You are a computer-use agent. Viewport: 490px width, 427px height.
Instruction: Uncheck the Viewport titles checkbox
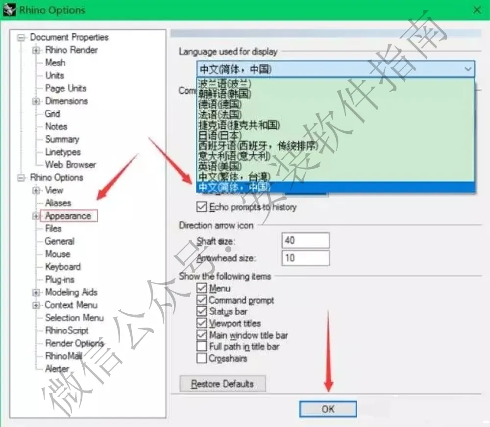tap(201, 323)
